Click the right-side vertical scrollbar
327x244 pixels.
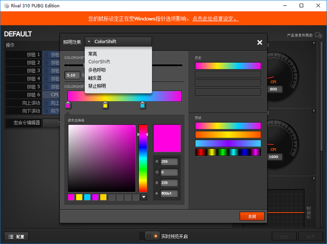coord(322,96)
